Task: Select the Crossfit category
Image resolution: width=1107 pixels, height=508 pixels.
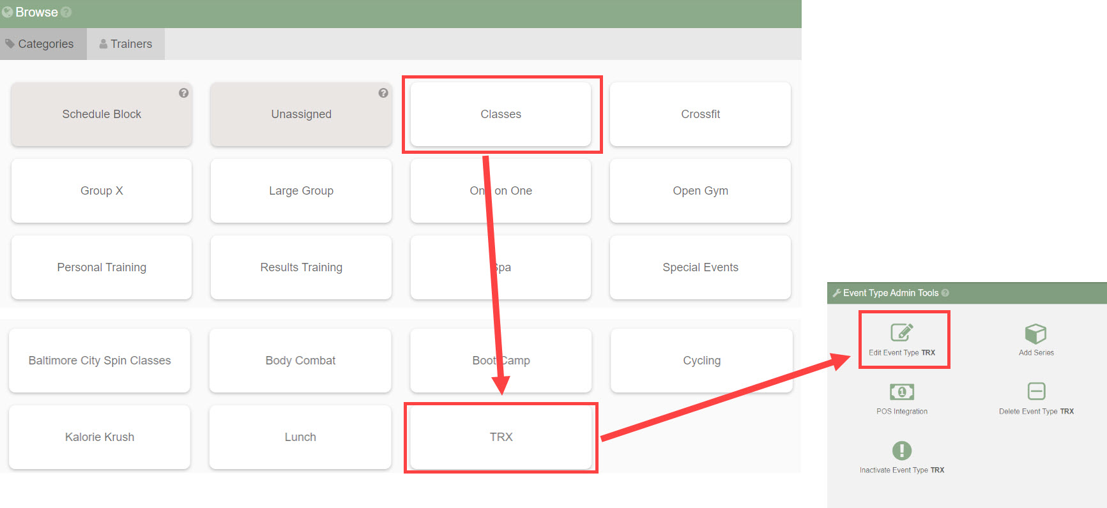Action: point(700,114)
